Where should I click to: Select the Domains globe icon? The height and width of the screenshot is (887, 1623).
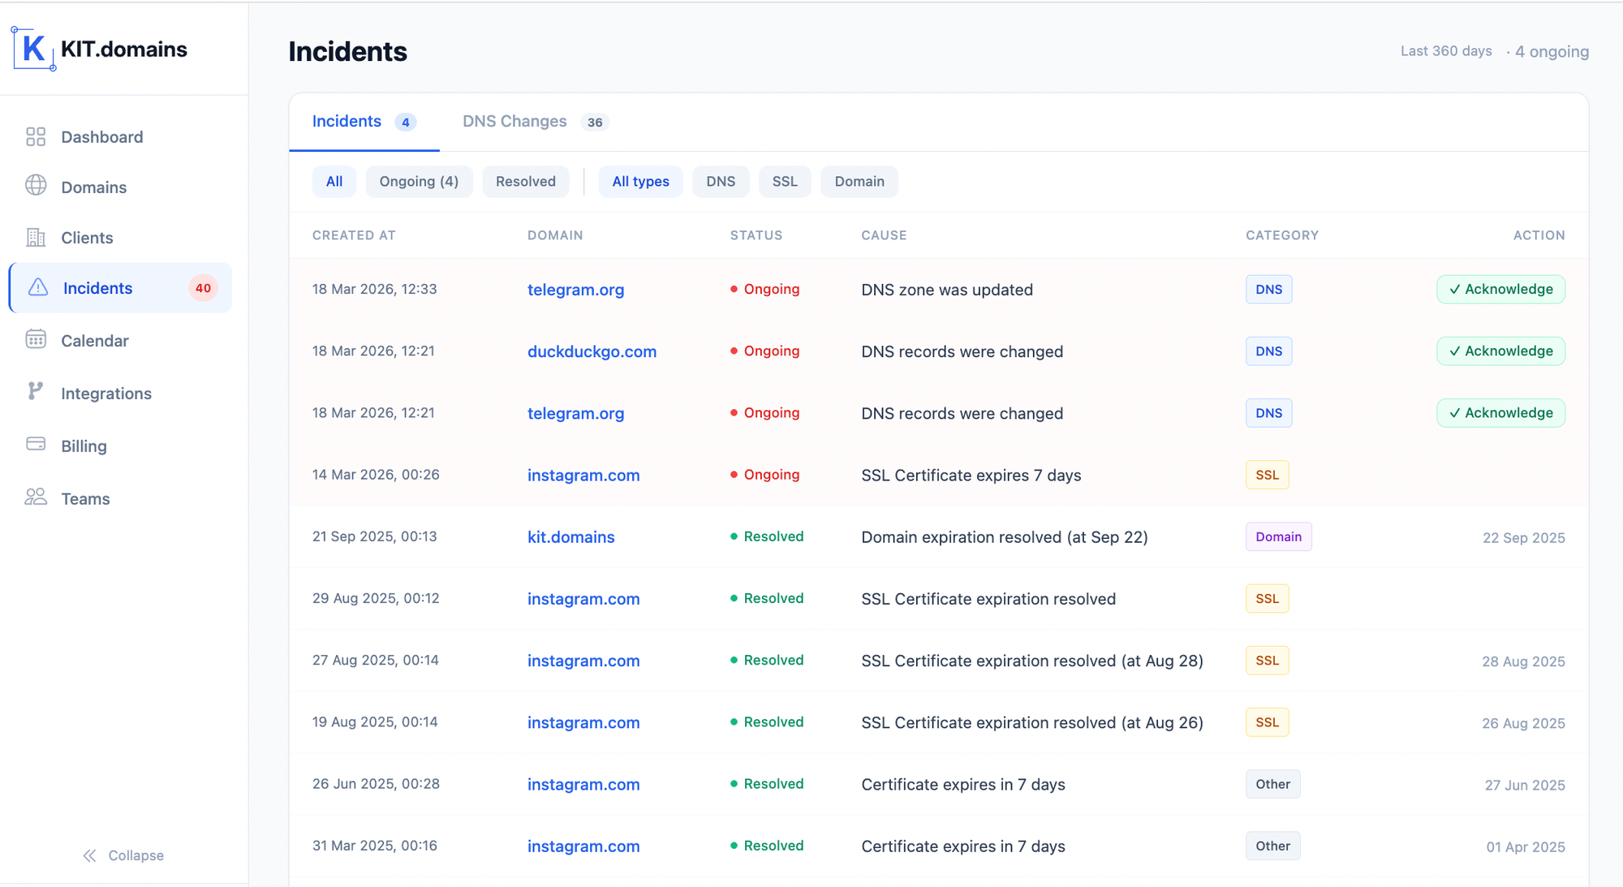(x=36, y=187)
